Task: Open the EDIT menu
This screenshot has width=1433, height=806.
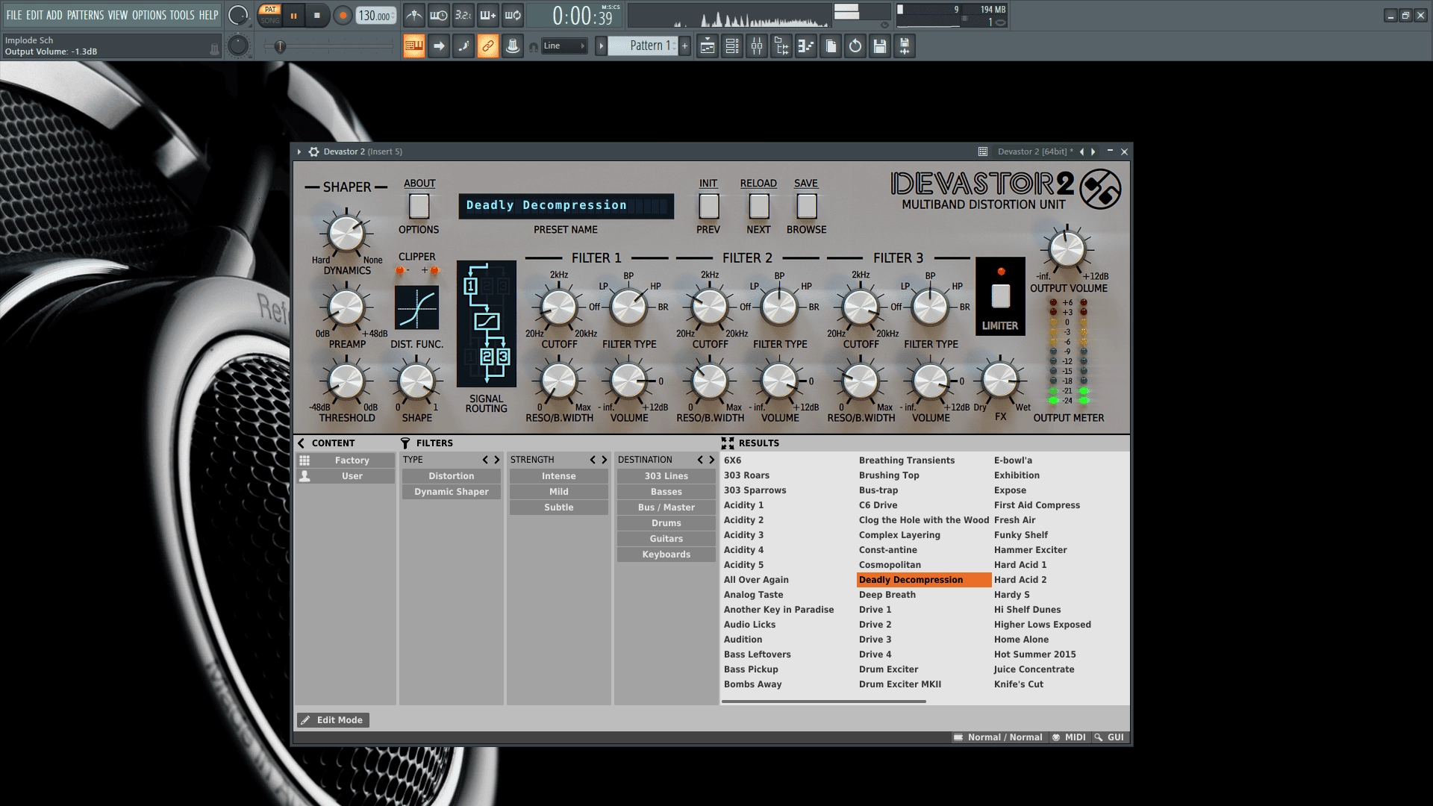Action: 34,15
